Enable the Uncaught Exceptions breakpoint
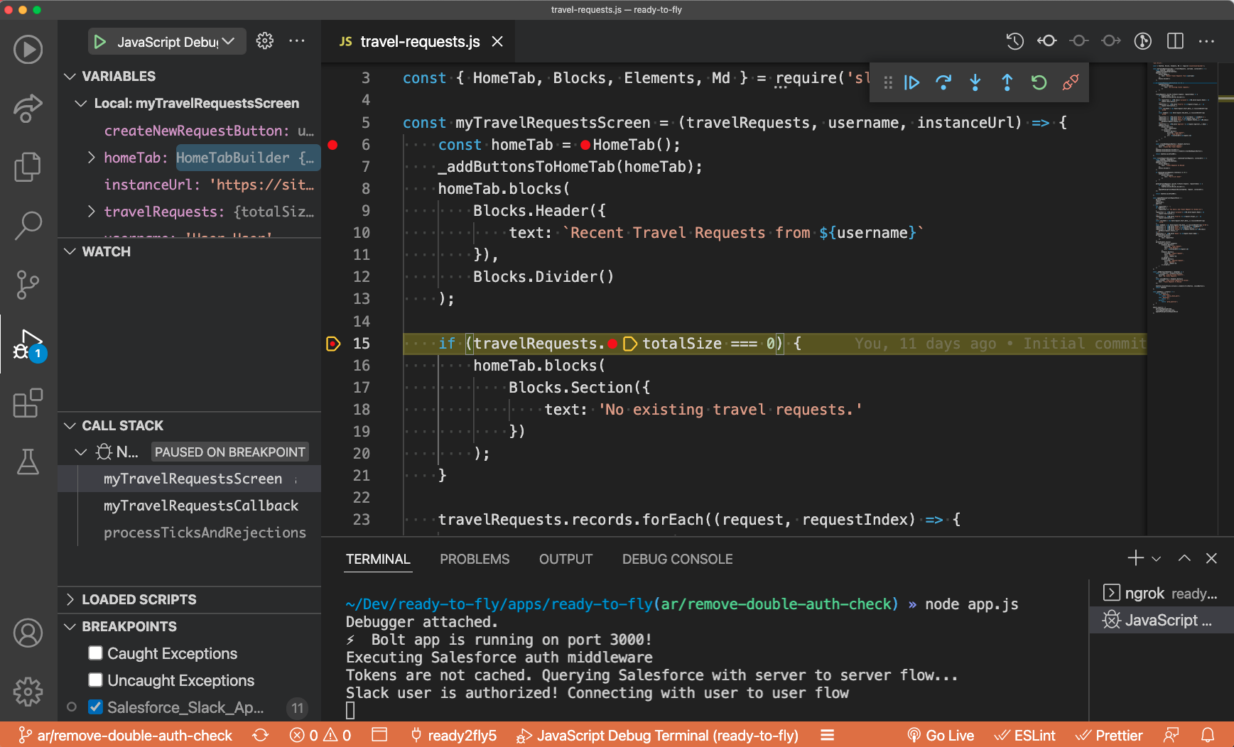This screenshot has height=747, width=1234. tap(96, 680)
